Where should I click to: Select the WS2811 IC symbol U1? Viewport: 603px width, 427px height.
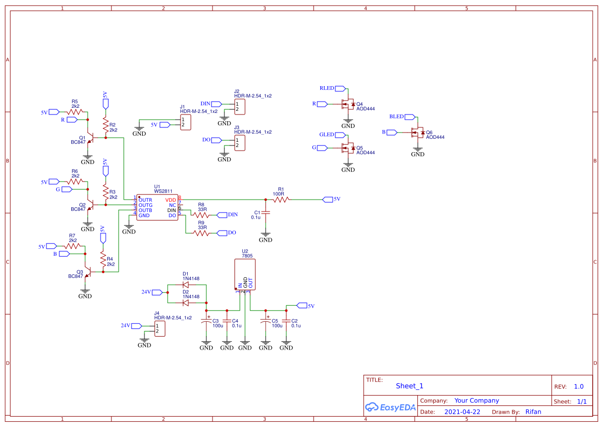(x=156, y=206)
